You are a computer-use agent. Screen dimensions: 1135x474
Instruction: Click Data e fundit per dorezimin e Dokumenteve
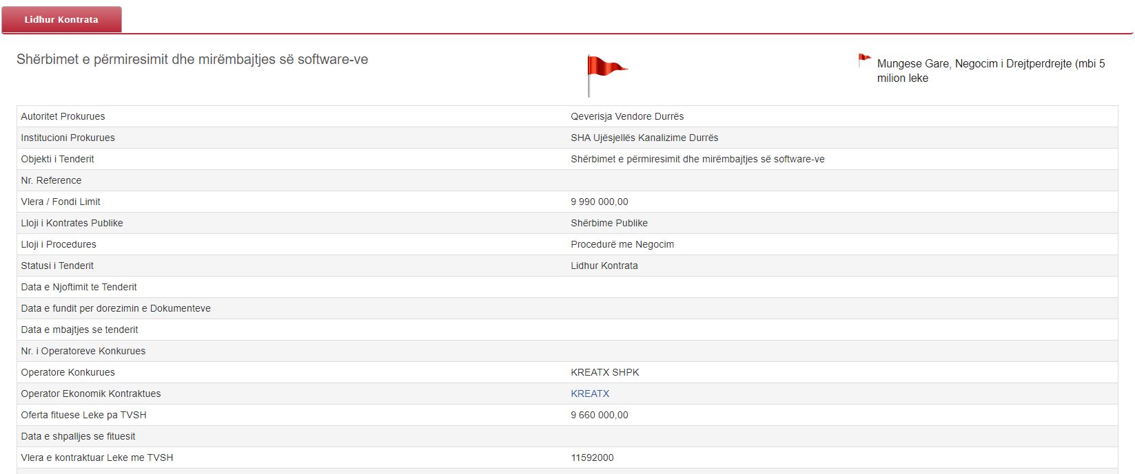click(116, 308)
